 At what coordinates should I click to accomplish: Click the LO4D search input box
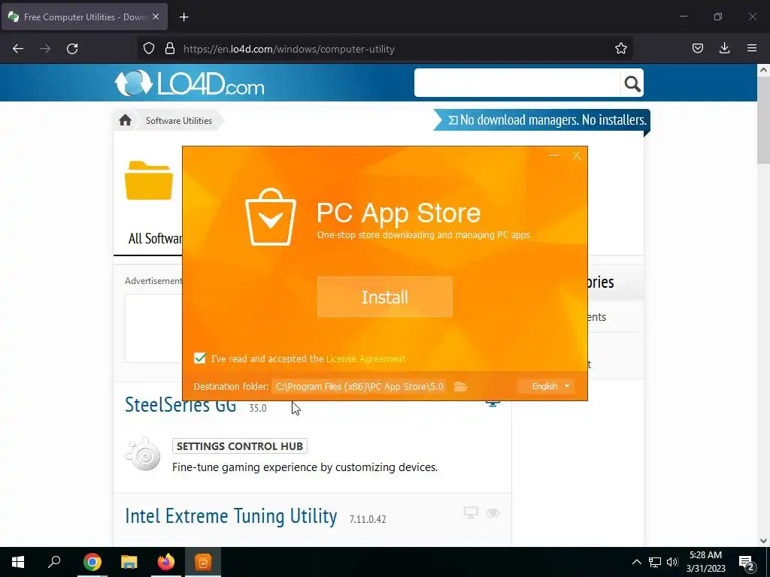[x=517, y=83]
